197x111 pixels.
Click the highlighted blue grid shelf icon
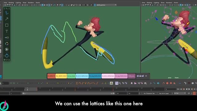click(x=117, y=83)
